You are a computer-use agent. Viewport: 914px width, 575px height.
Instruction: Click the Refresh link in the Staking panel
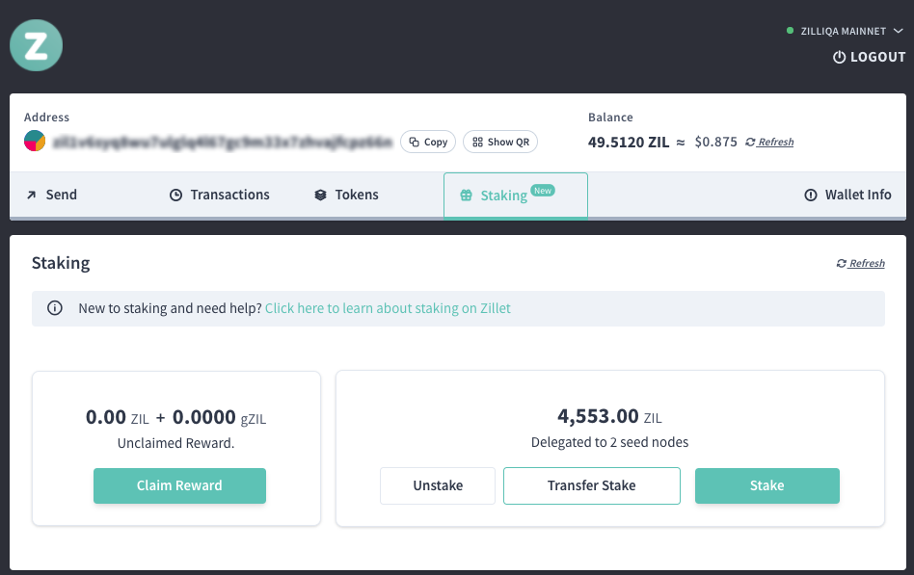click(x=859, y=263)
